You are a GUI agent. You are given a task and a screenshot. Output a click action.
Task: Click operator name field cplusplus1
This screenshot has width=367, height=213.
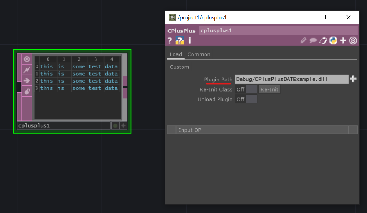pos(278,31)
